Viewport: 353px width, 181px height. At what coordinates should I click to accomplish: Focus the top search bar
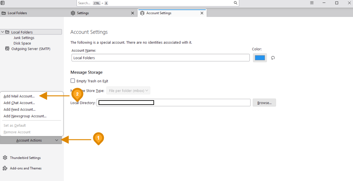(158, 3)
